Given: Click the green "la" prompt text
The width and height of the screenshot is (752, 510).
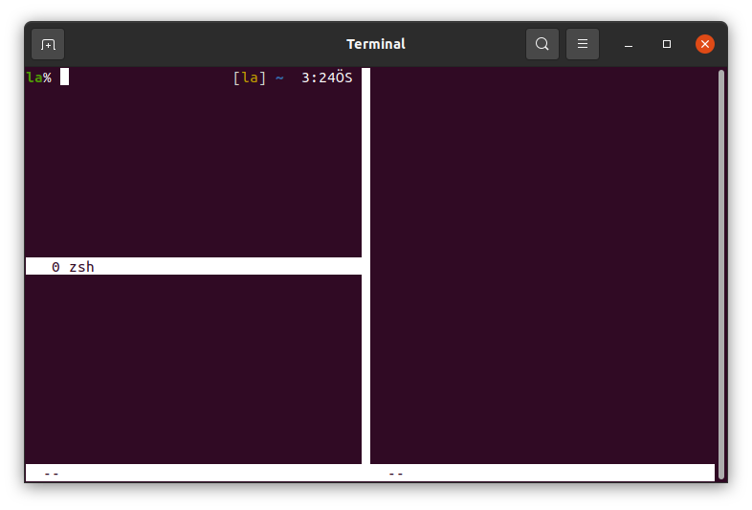Looking at the screenshot, I should [x=33, y=78].
